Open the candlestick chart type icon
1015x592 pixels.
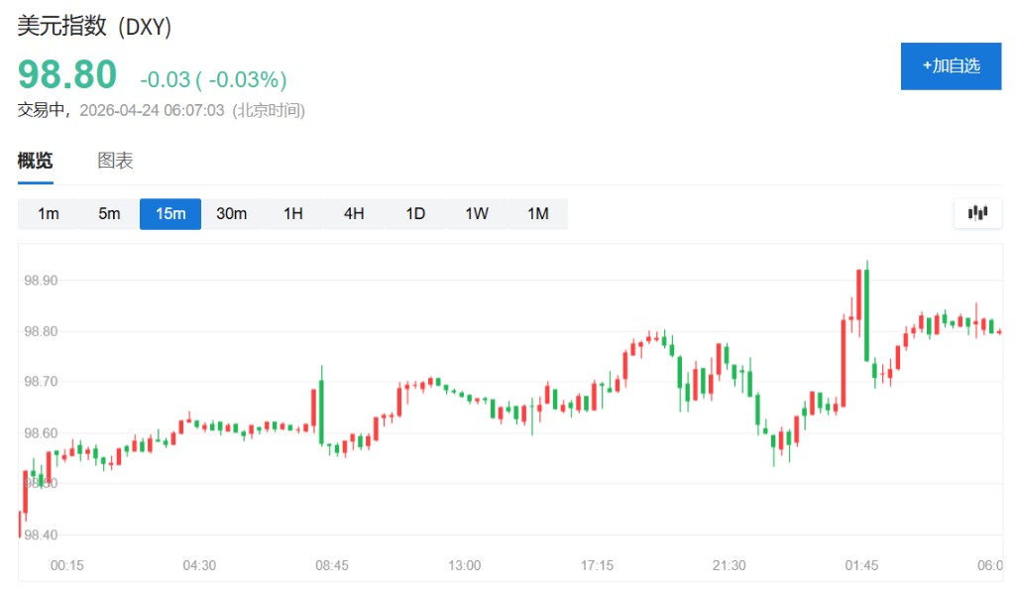coord(977,212)
